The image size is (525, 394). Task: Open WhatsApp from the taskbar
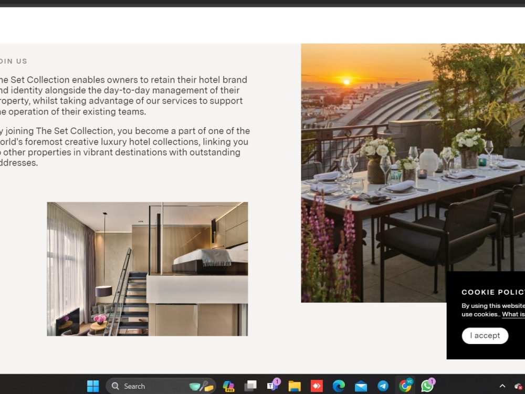(427, 386)
